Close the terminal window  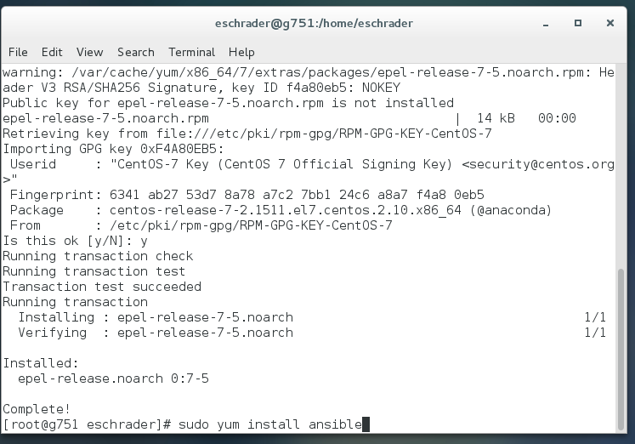609,23
